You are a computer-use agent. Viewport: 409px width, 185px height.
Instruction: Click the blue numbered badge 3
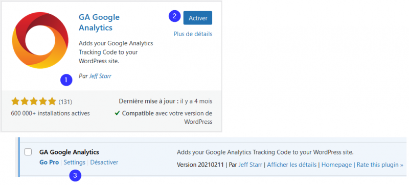[75, 175]
